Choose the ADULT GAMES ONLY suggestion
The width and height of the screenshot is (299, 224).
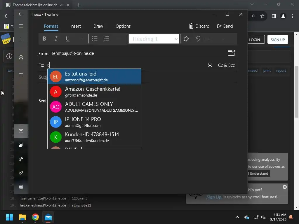[94, 107]
